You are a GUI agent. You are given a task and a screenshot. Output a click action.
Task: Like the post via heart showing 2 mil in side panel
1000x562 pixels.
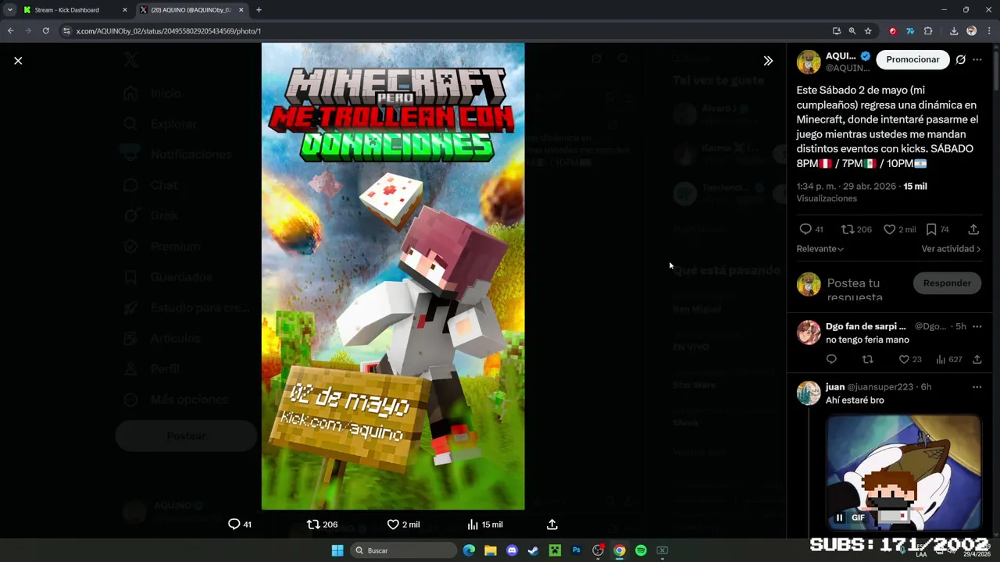(889, 229)
